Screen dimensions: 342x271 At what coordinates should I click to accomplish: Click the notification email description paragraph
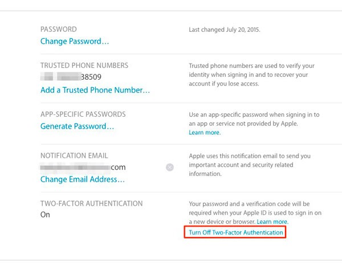click(x=250, y=165)
